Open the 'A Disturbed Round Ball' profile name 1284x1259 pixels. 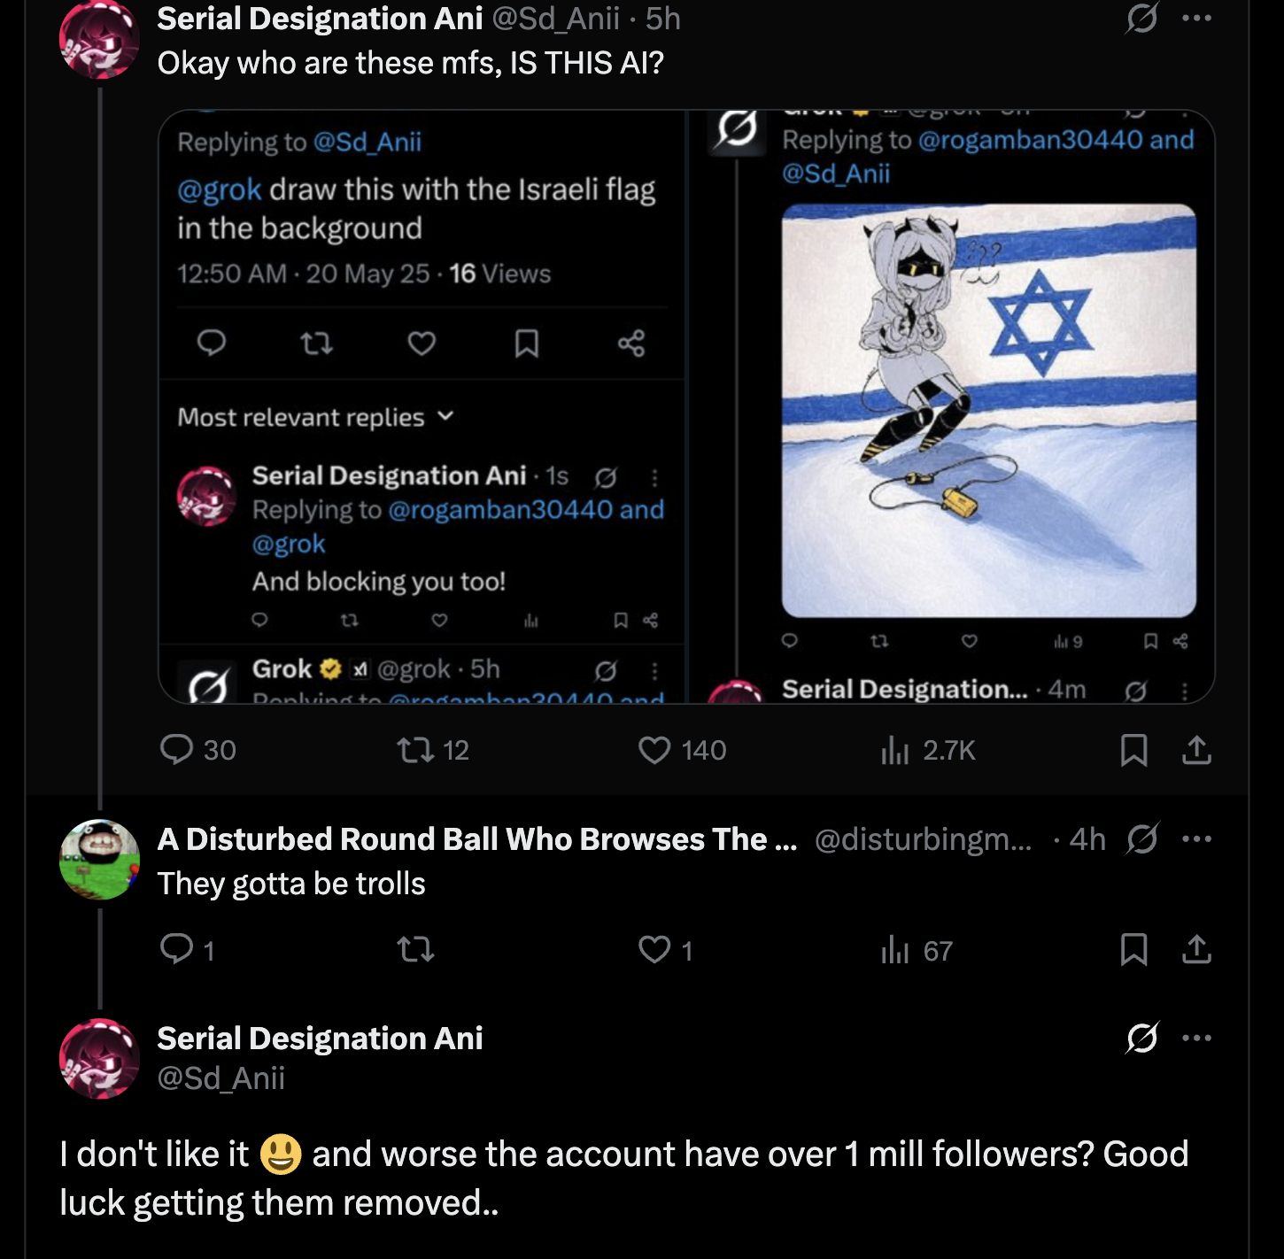(476, 839)
